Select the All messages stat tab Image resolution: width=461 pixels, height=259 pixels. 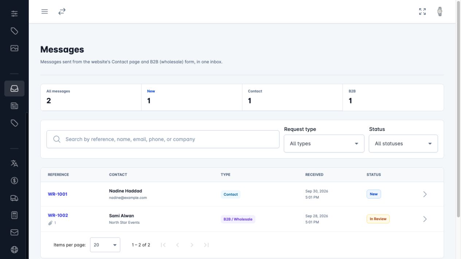point(91,97)
